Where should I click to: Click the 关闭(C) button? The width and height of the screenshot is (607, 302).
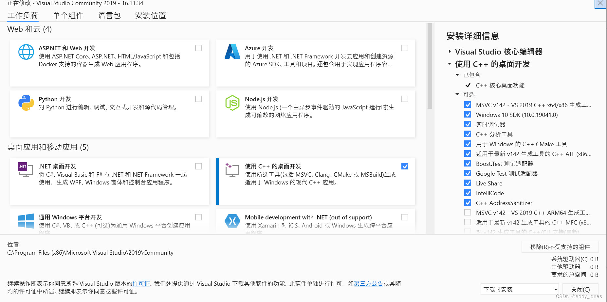pos(580,289)
